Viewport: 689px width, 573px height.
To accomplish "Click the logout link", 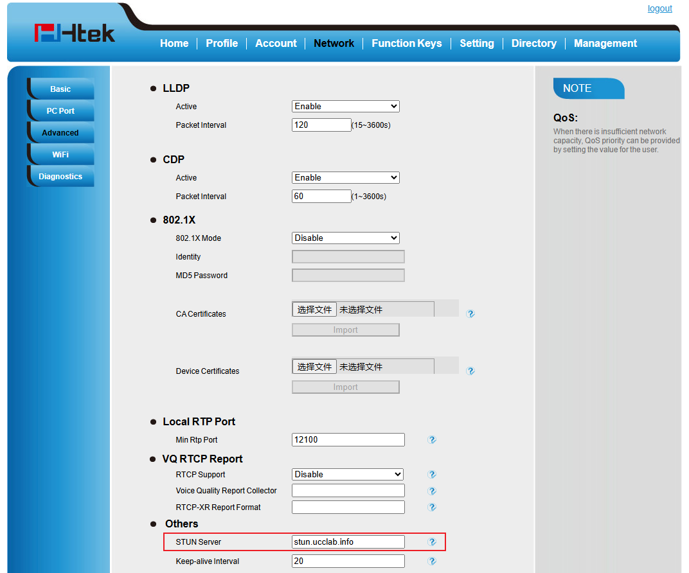I will [659, 9].
